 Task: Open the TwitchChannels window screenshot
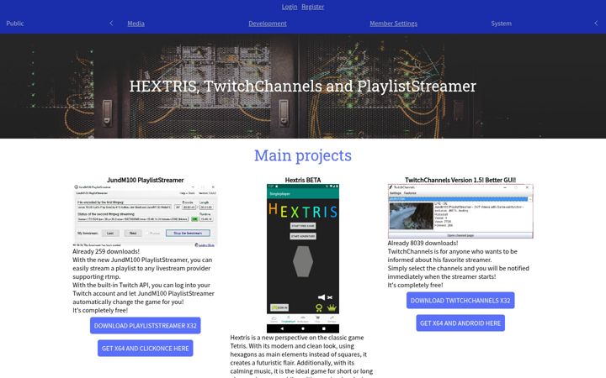pos(460,212)
